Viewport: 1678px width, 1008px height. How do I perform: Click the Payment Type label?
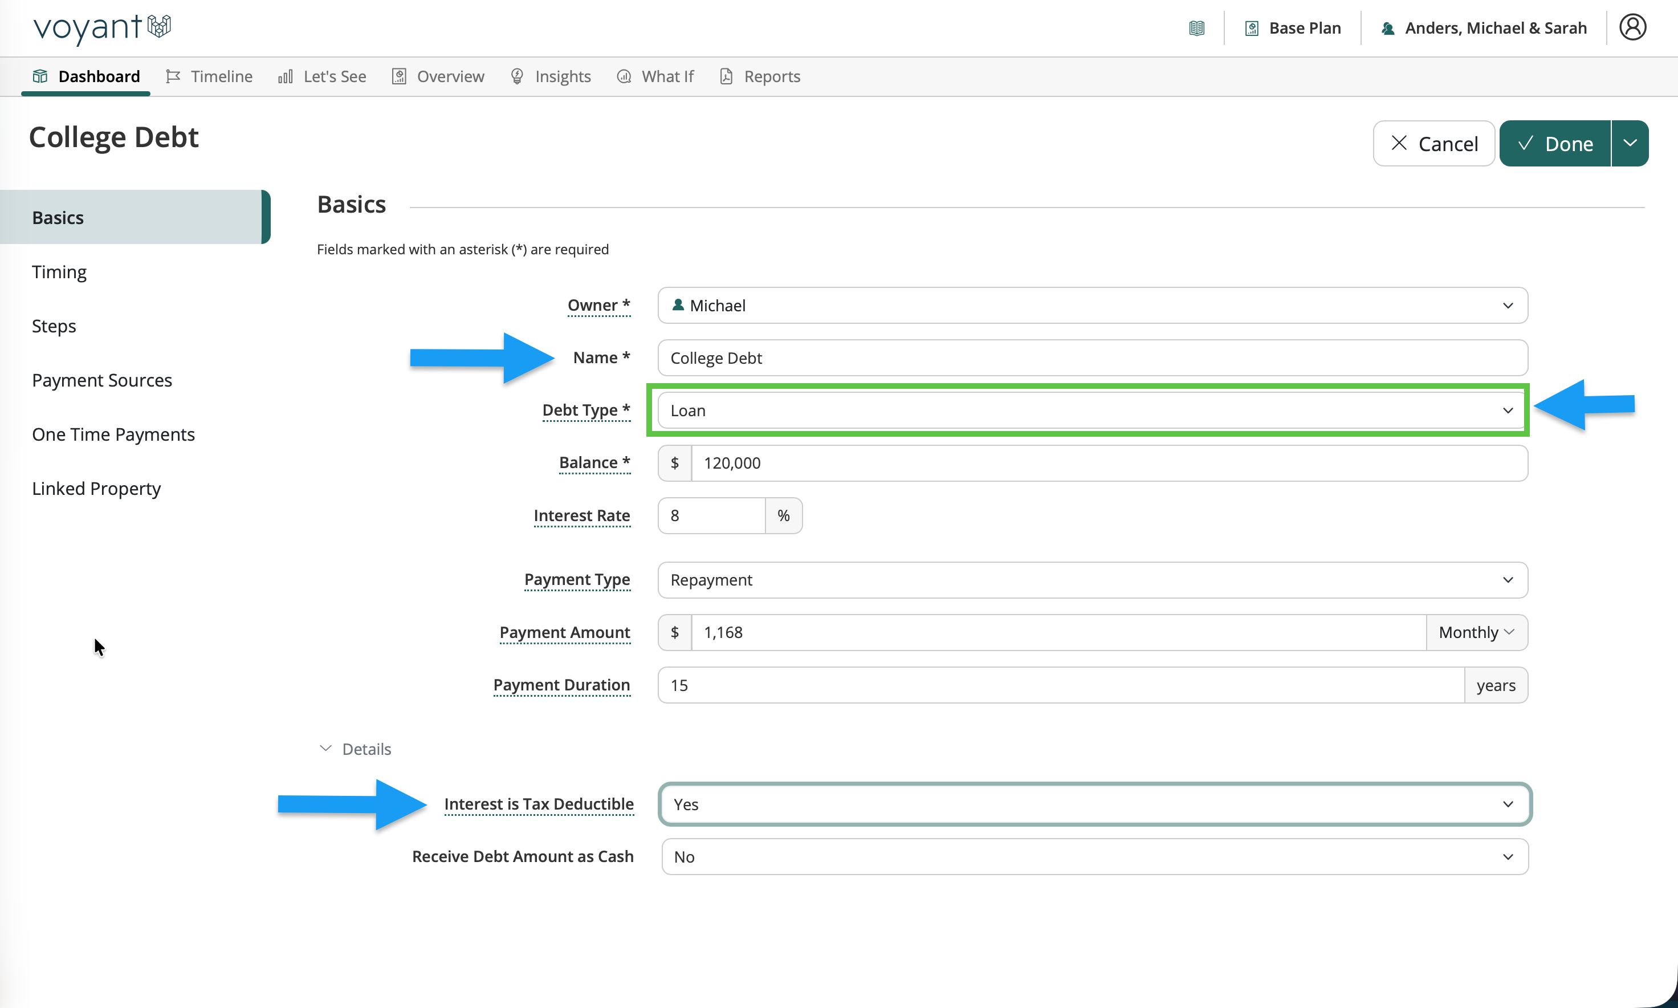577,579
